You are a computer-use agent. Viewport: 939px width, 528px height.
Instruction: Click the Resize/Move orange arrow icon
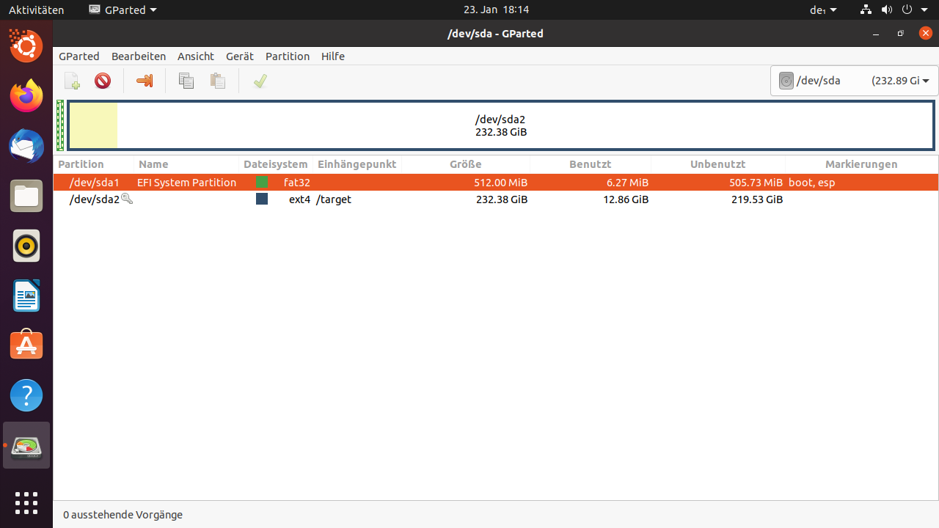coord(145,81)
